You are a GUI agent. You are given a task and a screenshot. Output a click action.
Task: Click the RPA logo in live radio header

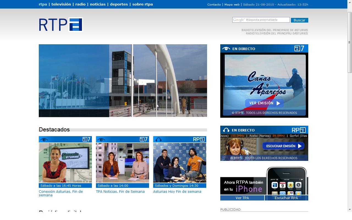pos(299,130)
